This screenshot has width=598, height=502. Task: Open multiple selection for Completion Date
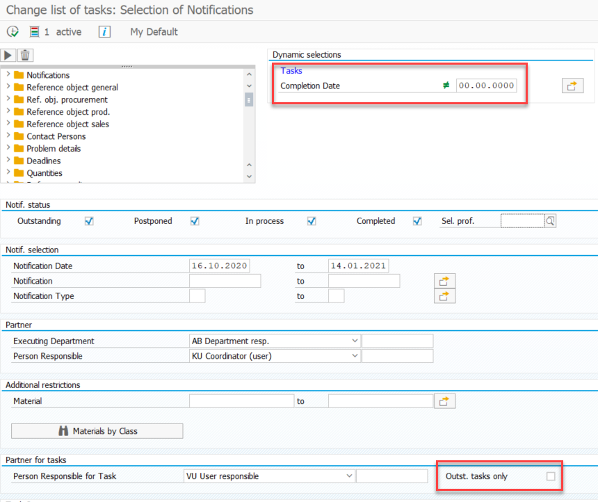point(572,86)
